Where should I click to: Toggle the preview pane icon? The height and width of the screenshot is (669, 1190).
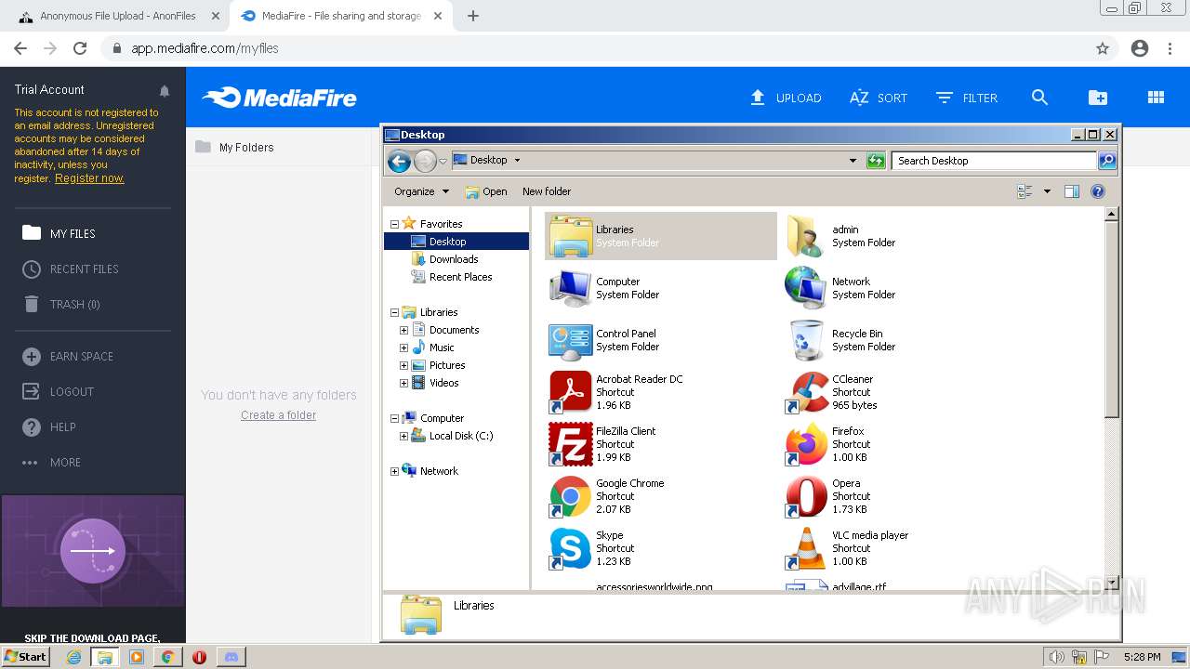(x=1072, y=191)
